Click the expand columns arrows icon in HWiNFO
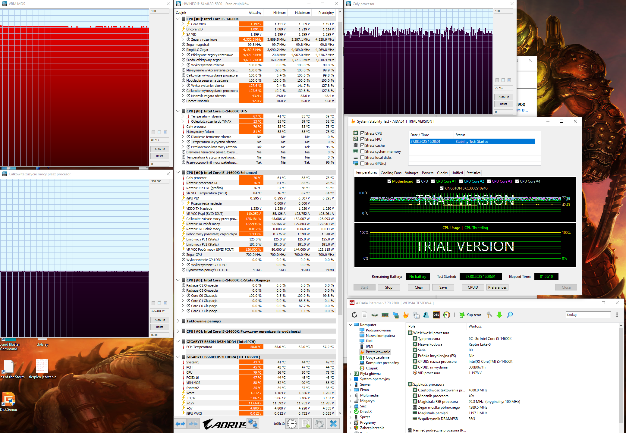 click(x=180, y=424)
